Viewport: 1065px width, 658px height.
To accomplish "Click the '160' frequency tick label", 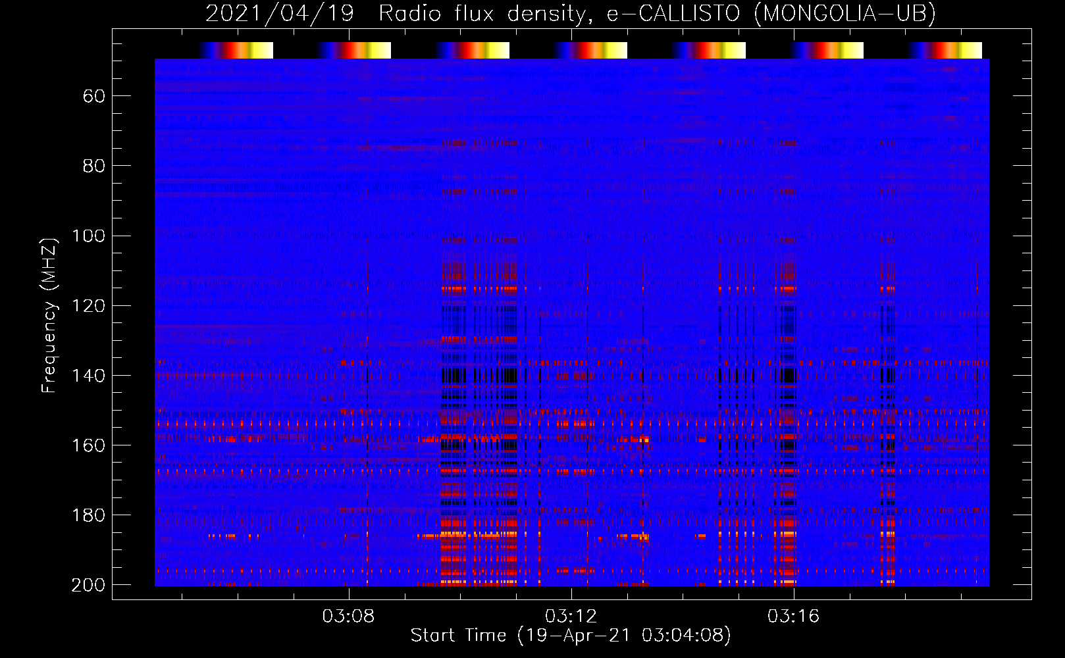I will pos(88,445).
